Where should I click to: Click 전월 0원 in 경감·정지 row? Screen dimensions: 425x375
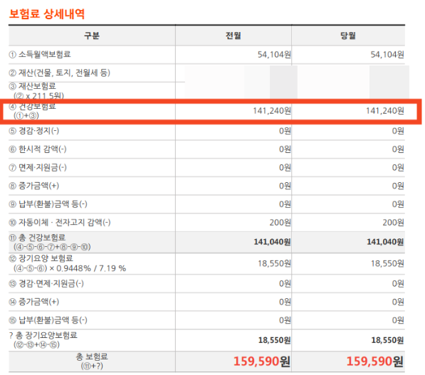tap(285, 131)
